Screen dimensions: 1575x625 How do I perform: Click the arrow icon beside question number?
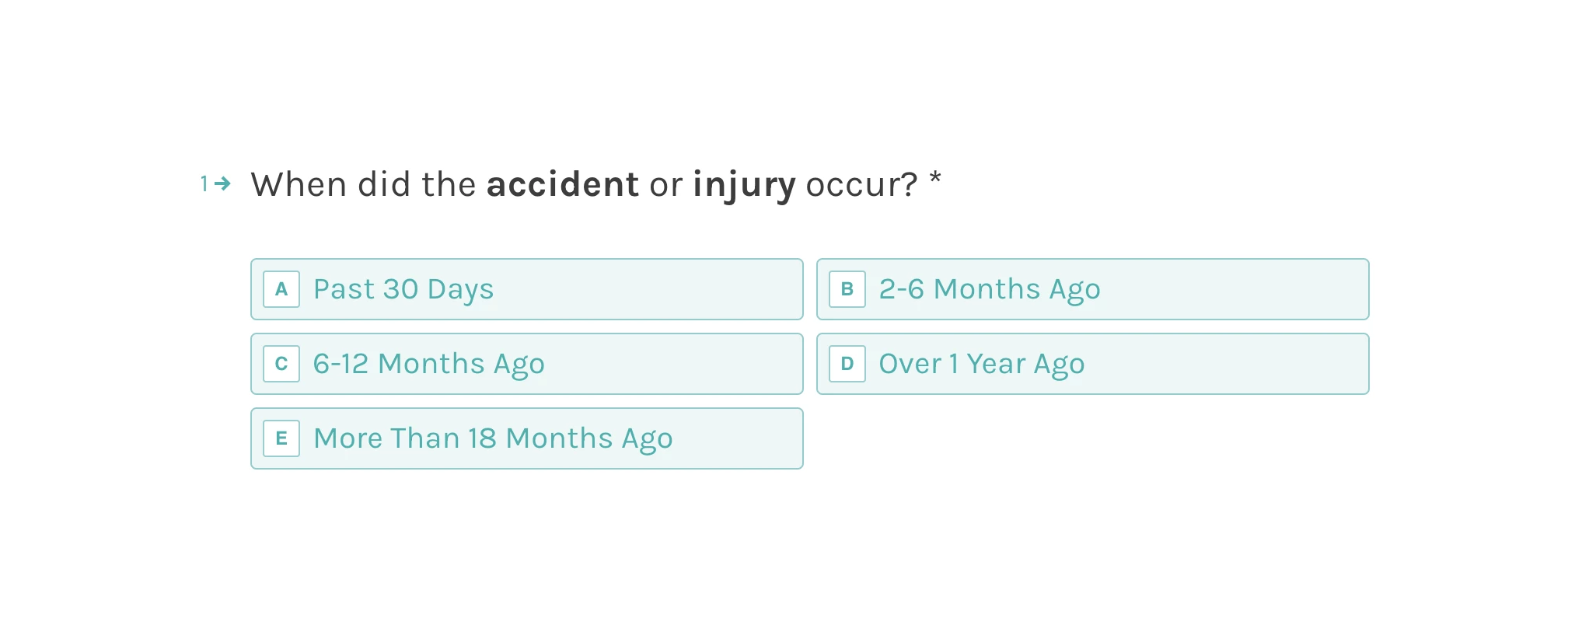[222, 183]
